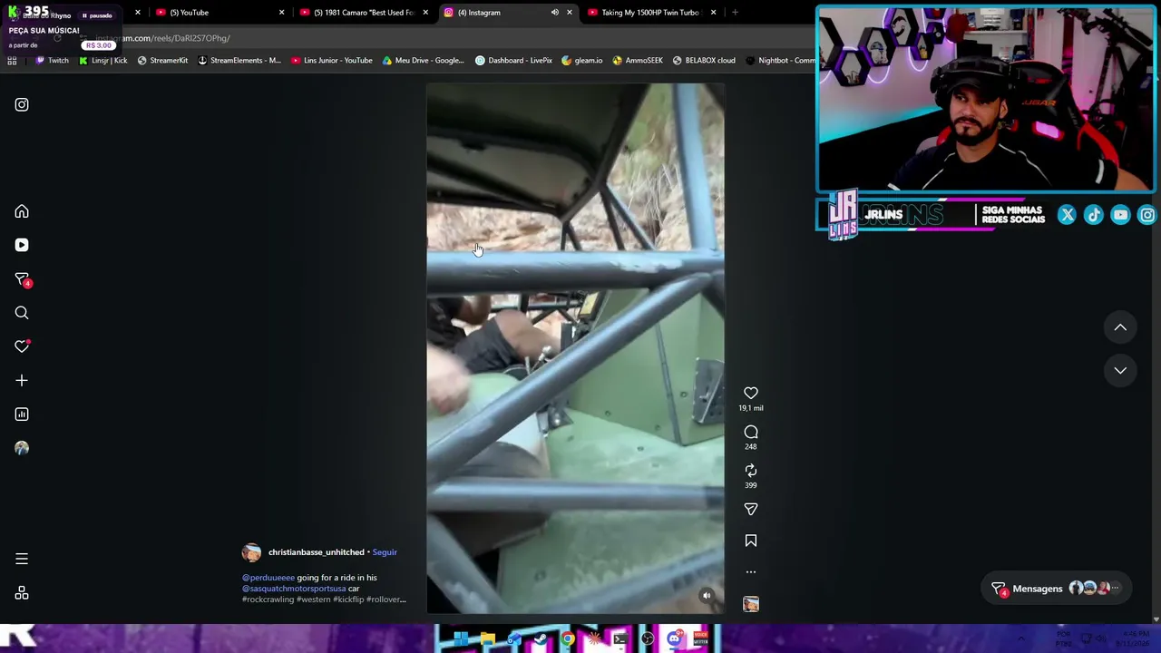Image resolution: width=1161 pixels, height=653 pixels.
Task: Open Discord from the taskbar
Action: 674,639
